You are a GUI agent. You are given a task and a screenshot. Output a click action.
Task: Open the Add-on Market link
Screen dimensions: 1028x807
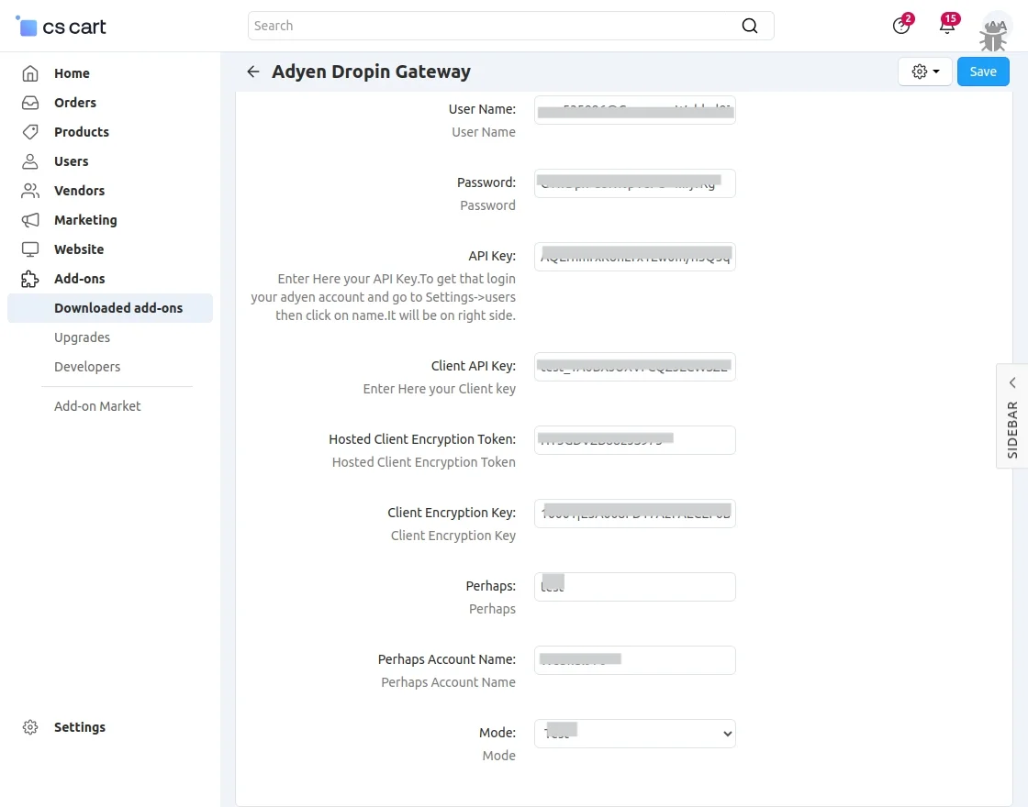(x=97, y=406)
